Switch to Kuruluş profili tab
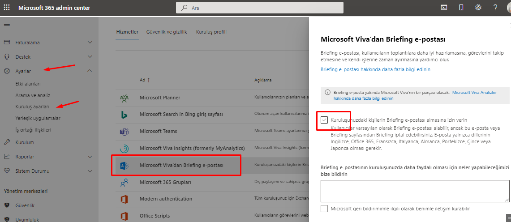This screenshot has height=222, width=511. (x=211, y=32)
